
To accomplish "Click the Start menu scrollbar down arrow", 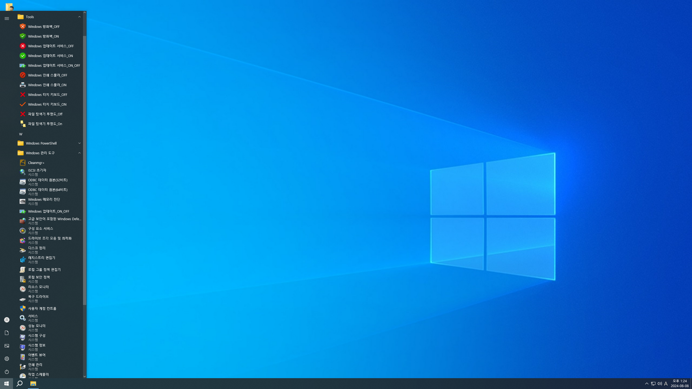I will coord(85,376).
